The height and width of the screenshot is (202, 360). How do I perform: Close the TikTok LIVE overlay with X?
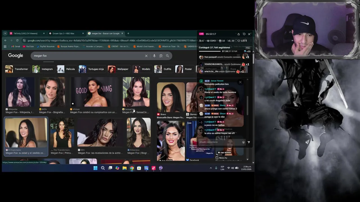tap(249, 34)
